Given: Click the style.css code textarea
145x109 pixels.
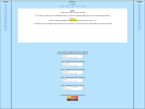Looking at the screenshot, I should click(73, 88).
